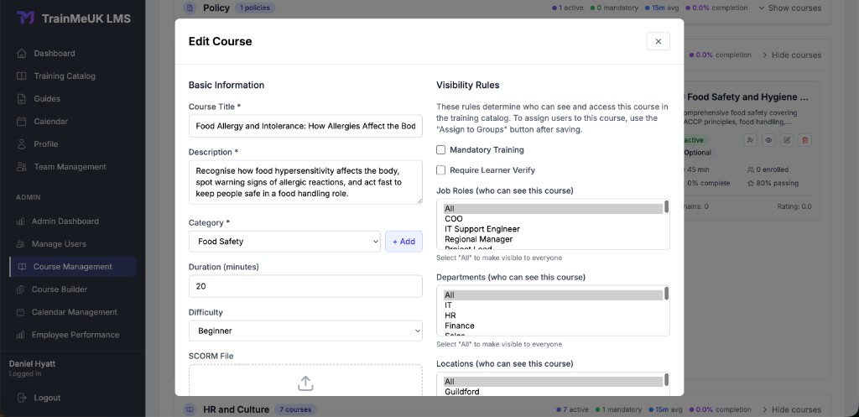Image resolution: width=859 pixels, height=417 pixels.
Task: Click the Policy category document icon
Action: click(x=190, y=8)
